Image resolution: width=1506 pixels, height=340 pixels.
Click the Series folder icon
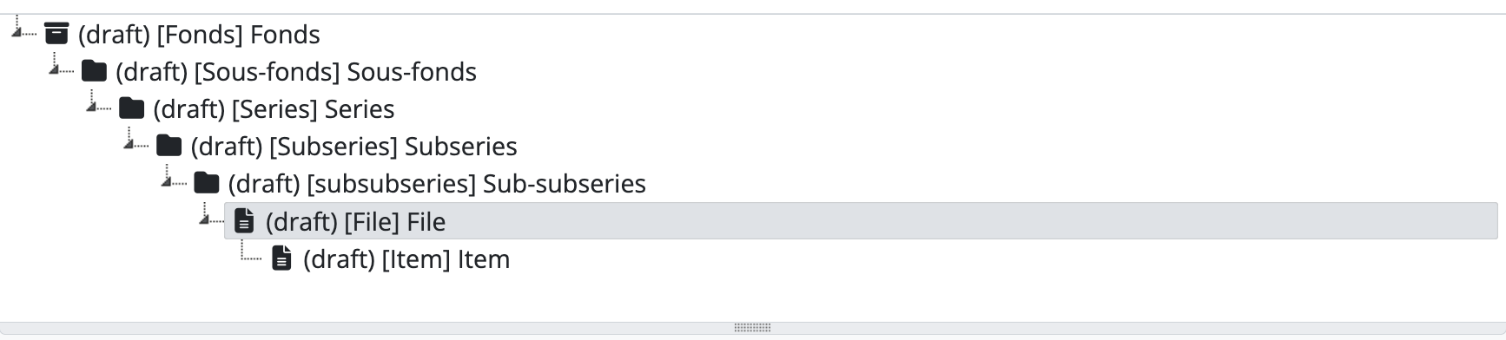(131, 108)
